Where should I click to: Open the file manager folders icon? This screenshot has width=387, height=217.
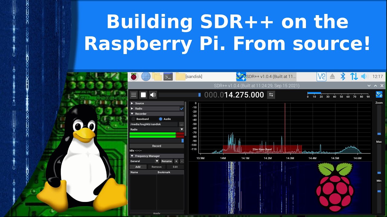pos(157,77)
